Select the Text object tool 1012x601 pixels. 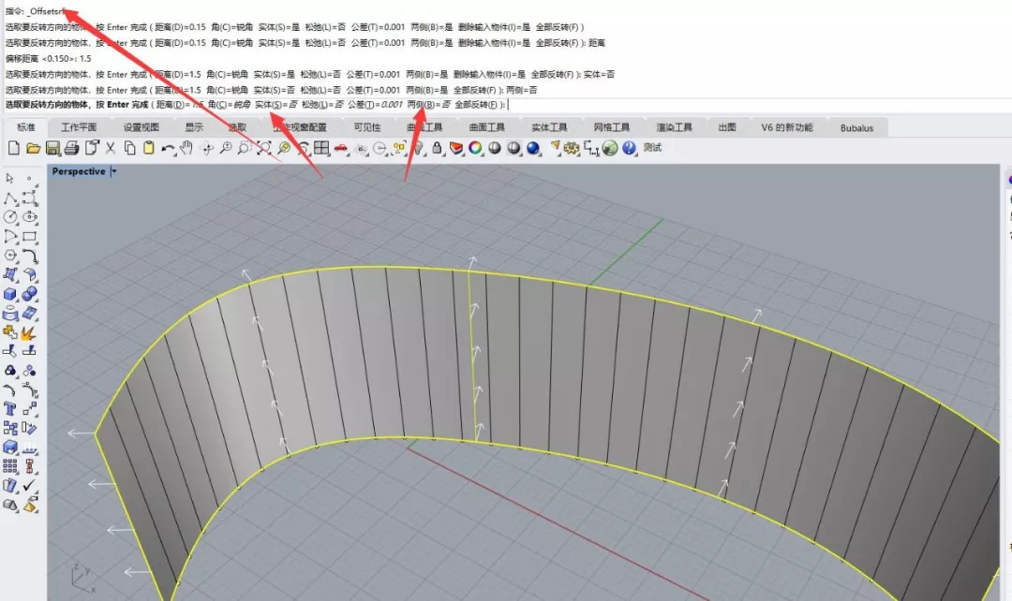(x=10, y=409)
